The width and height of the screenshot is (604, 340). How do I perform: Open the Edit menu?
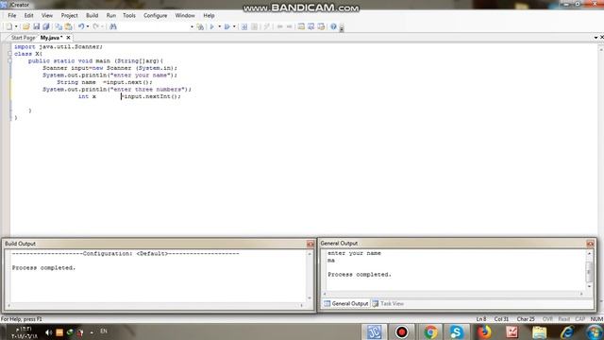(29, 15)
